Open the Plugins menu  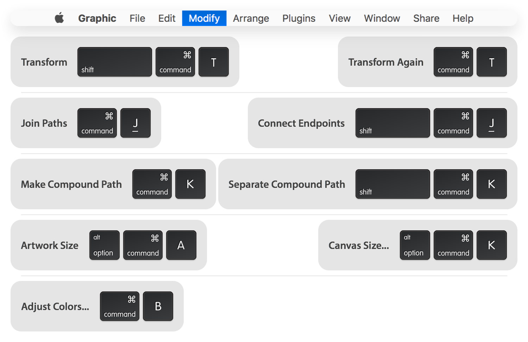[299, 18]
